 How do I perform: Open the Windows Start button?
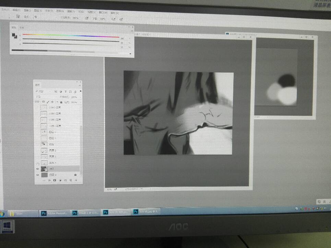coord(2,214)
